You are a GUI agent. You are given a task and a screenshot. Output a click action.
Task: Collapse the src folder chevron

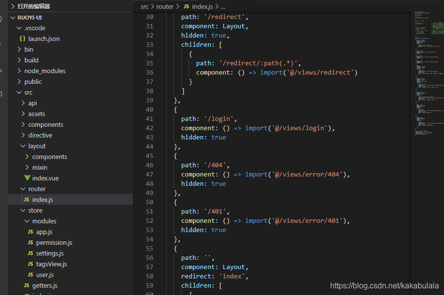point(19,92)
